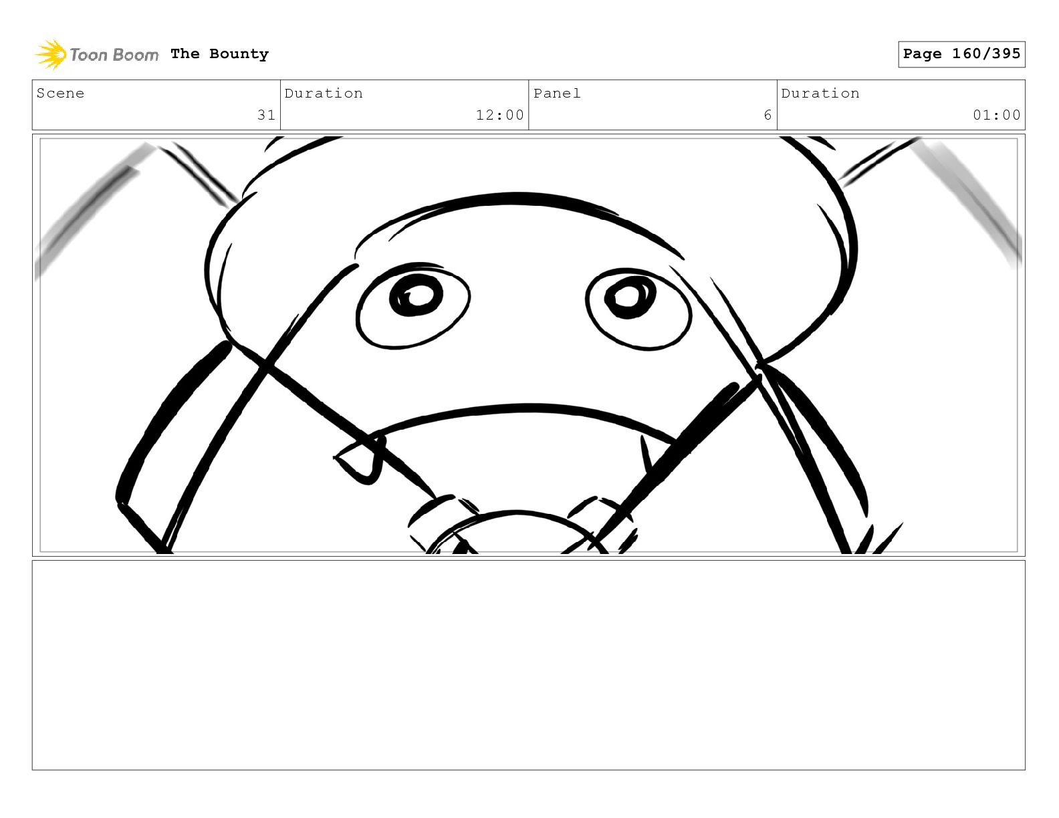Select the title text "The Bounty"
The image size is (1059, 818).
click(219, 54)
